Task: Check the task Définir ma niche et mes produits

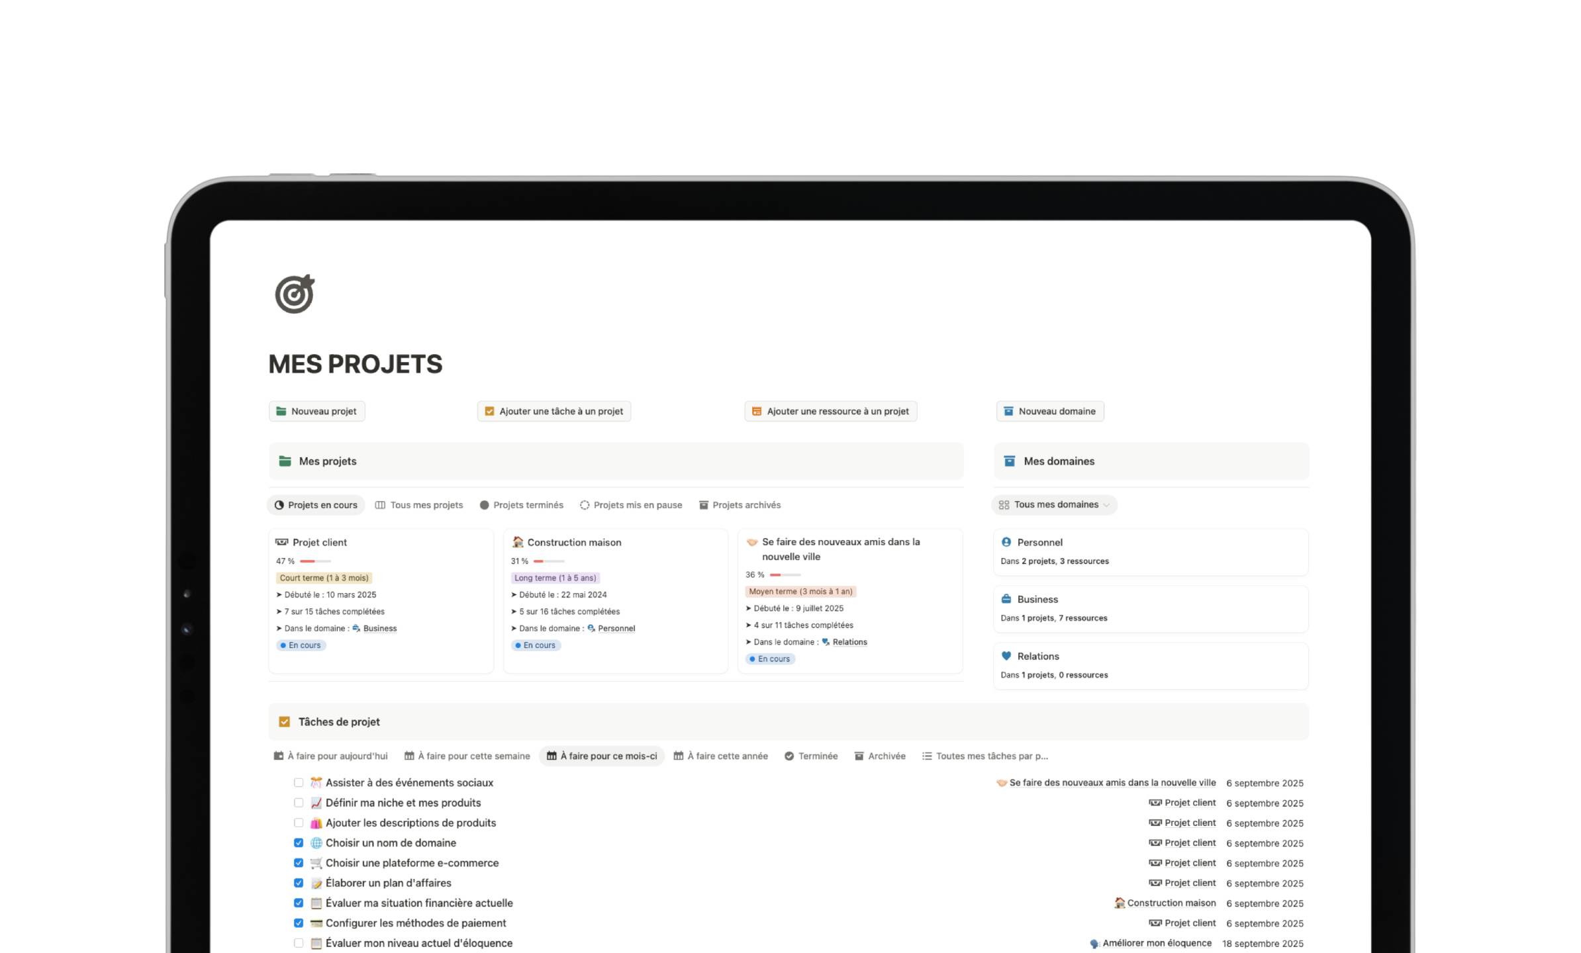Action: 298,802
